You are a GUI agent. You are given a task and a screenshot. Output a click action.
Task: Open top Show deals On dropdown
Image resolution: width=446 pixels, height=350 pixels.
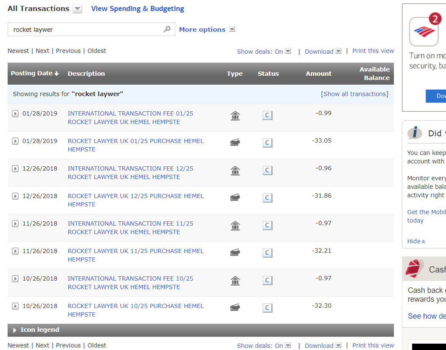click(288, 51)
